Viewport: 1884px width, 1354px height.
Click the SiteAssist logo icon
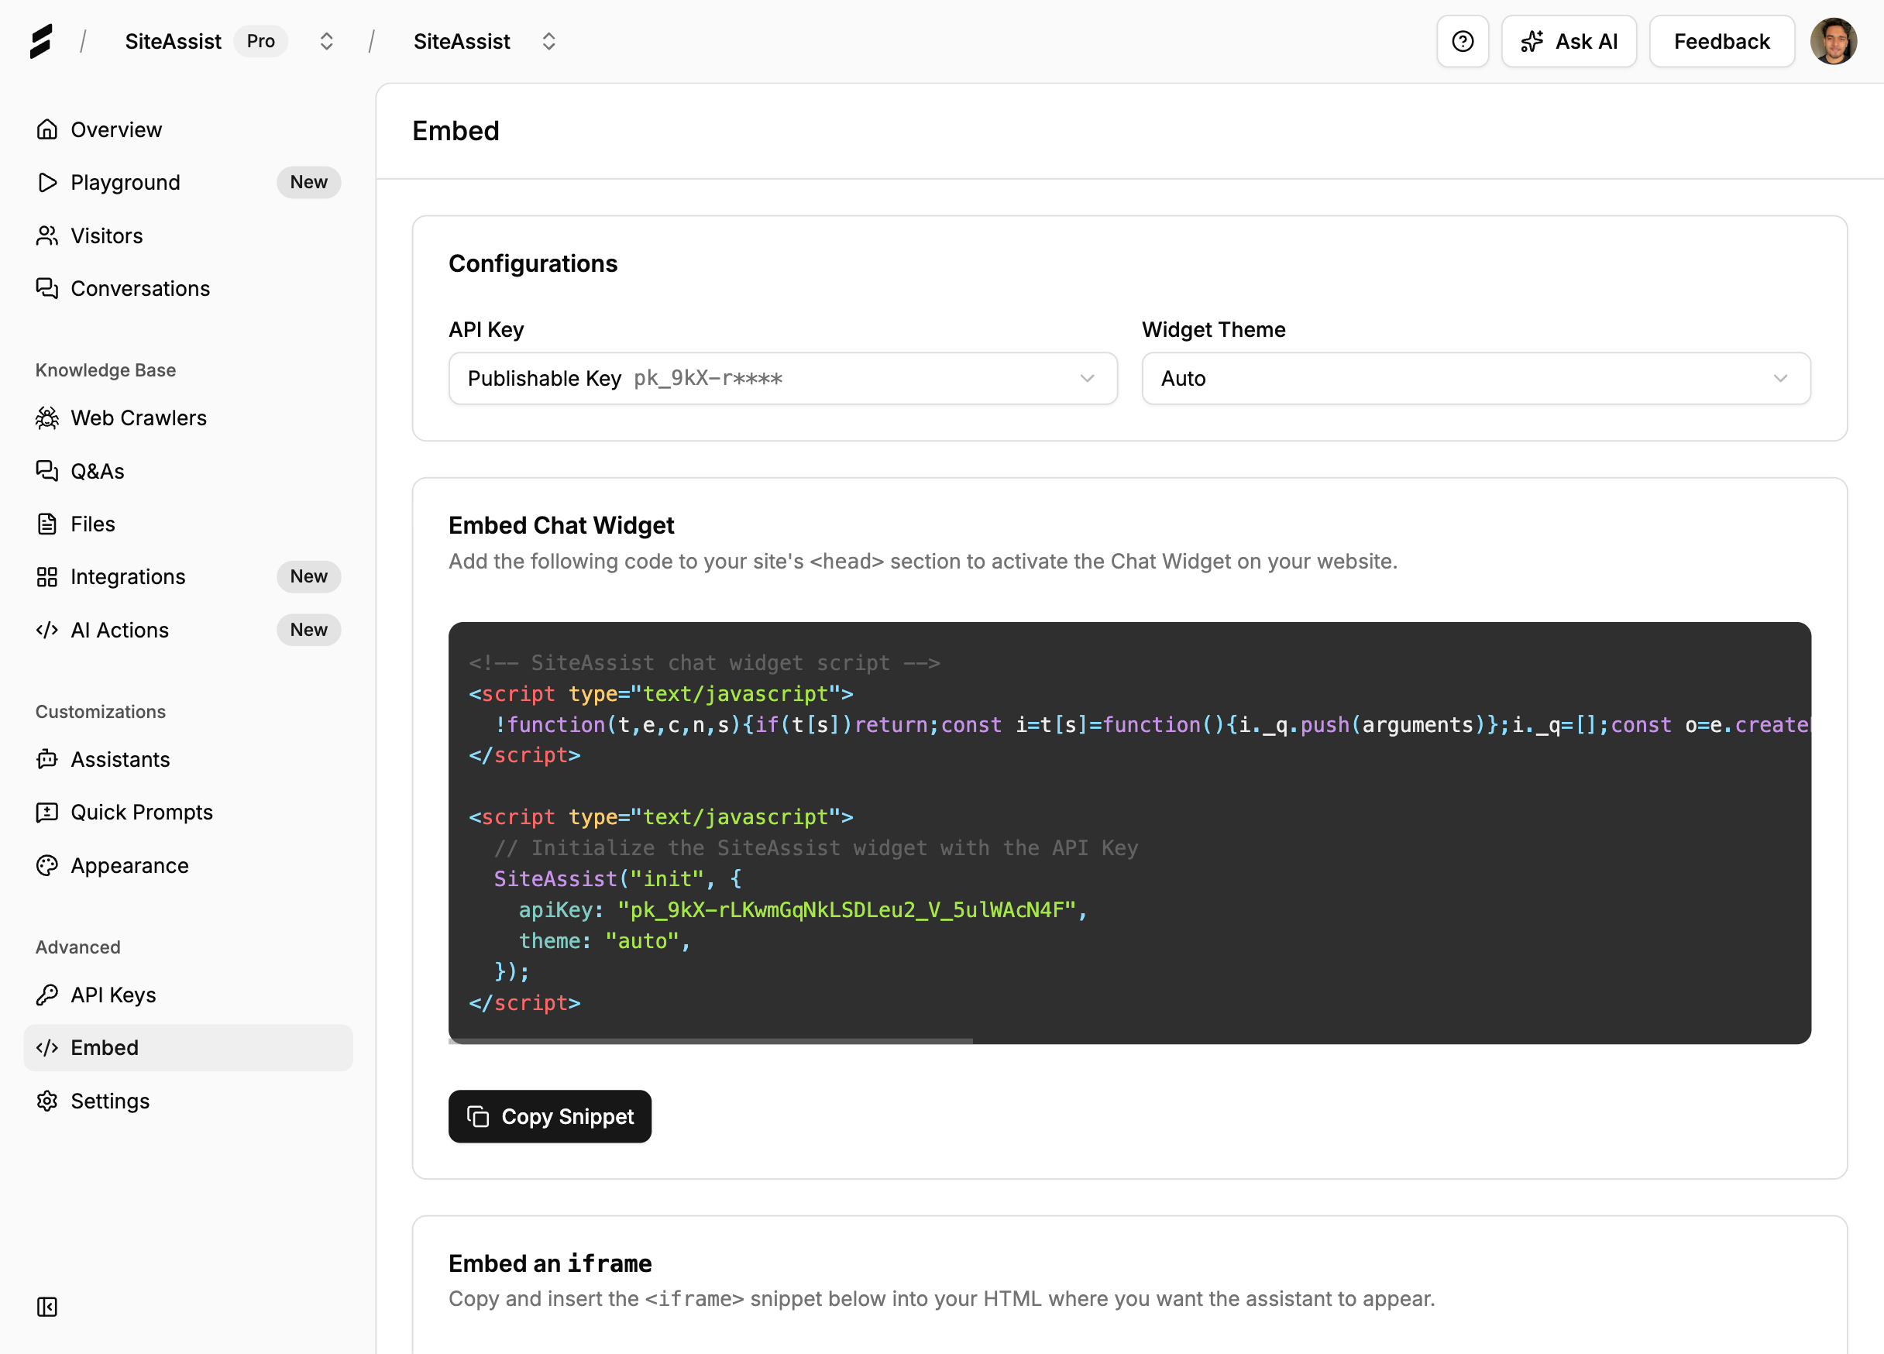pyautogui.click(x=42, y=42)
